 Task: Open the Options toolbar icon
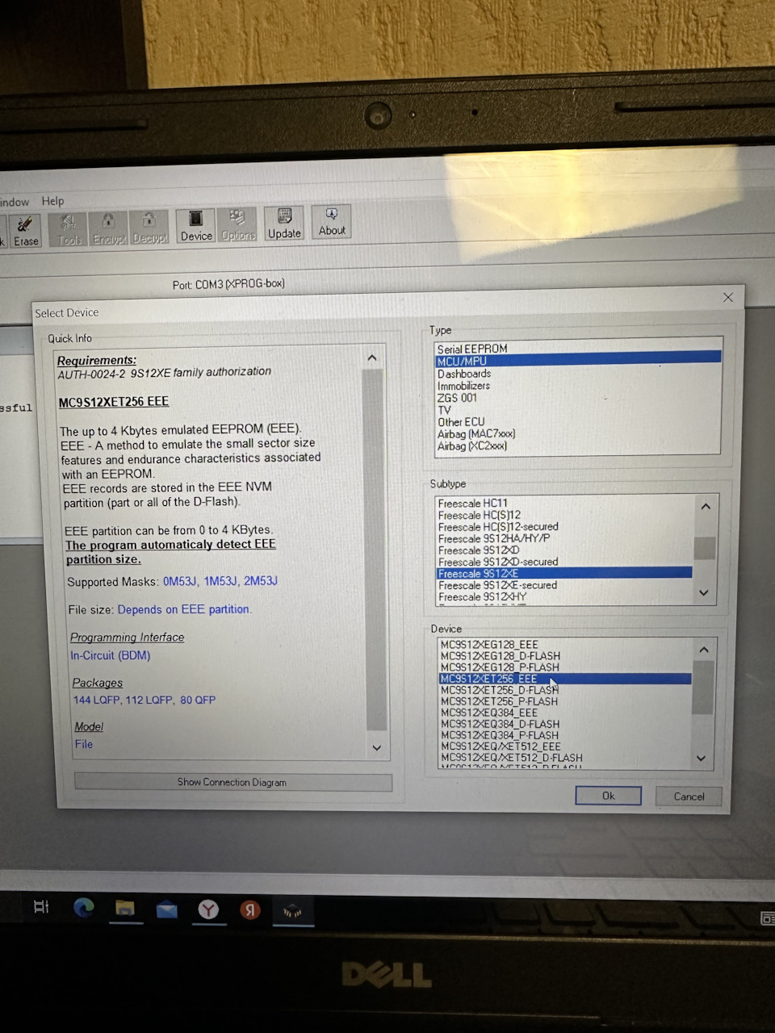click(x=237, y=225)
